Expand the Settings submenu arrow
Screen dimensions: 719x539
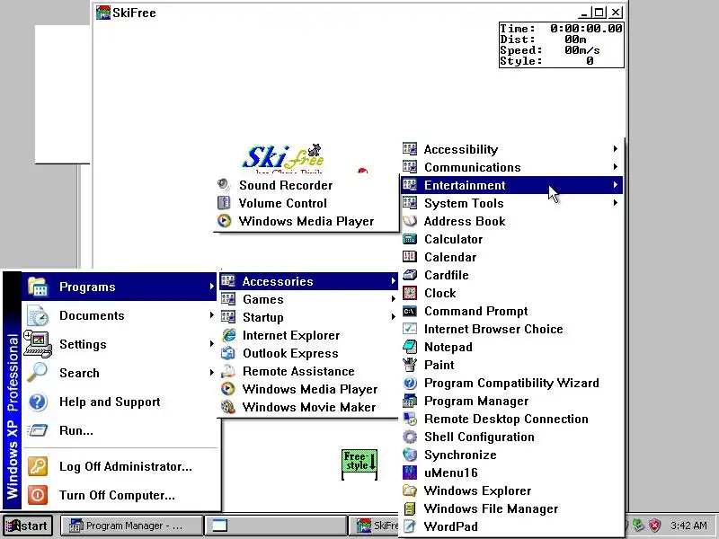(211, 344)
